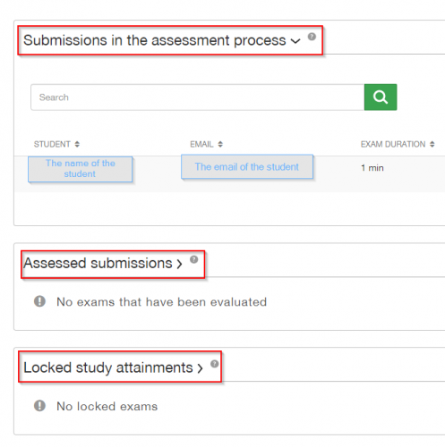Click the STUDENT column header
The width and height of the screenshot is (445, 447).
pyautogui.click(x=52, y=144)
